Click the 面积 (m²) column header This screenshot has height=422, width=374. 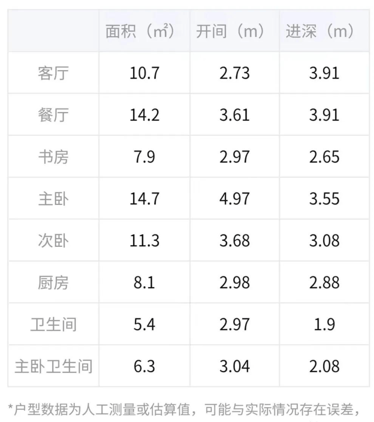pyautogui.click(x=144, y=31)
